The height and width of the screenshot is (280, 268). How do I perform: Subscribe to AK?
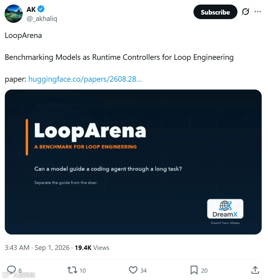215,12
